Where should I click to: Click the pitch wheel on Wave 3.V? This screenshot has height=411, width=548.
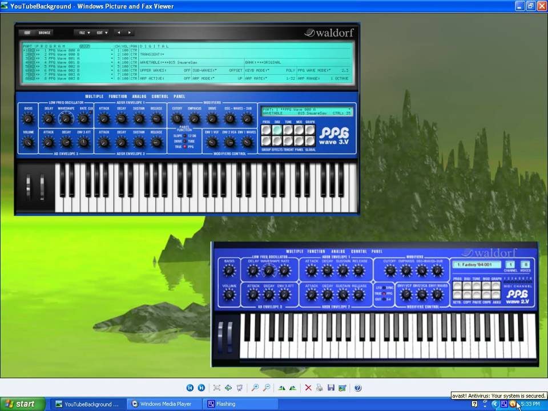(29, 187)
